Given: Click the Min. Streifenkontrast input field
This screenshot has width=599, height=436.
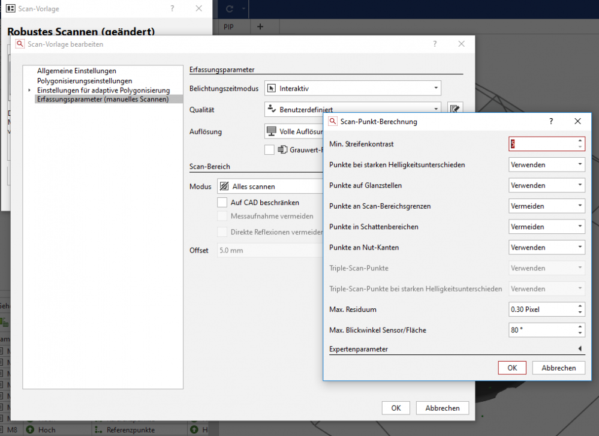Looking at the screenshot, I should coord(543,144).
